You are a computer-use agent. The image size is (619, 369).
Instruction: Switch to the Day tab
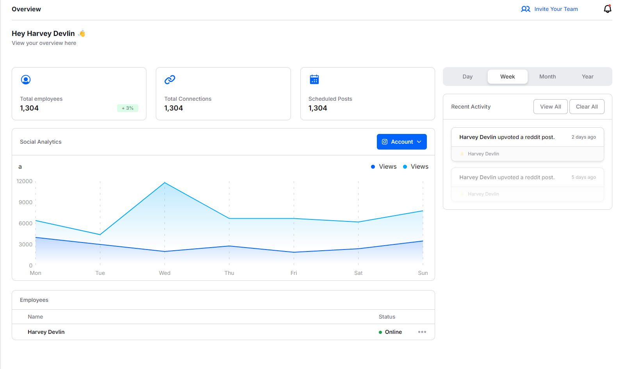click(x=467, y=77)
